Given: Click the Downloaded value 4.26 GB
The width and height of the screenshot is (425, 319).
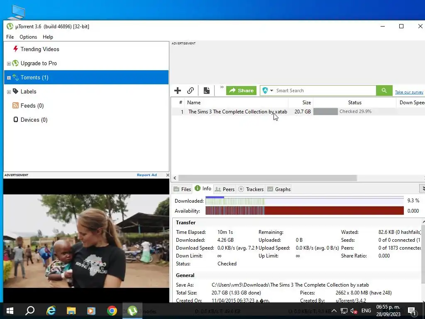Looking at the screenshot, I should click(x=225, y=240).
